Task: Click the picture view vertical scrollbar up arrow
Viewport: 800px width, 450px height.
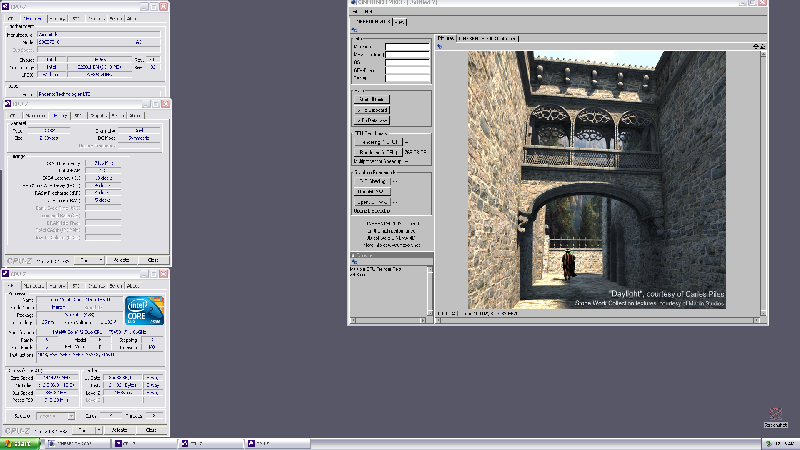Action: (763, 54)
